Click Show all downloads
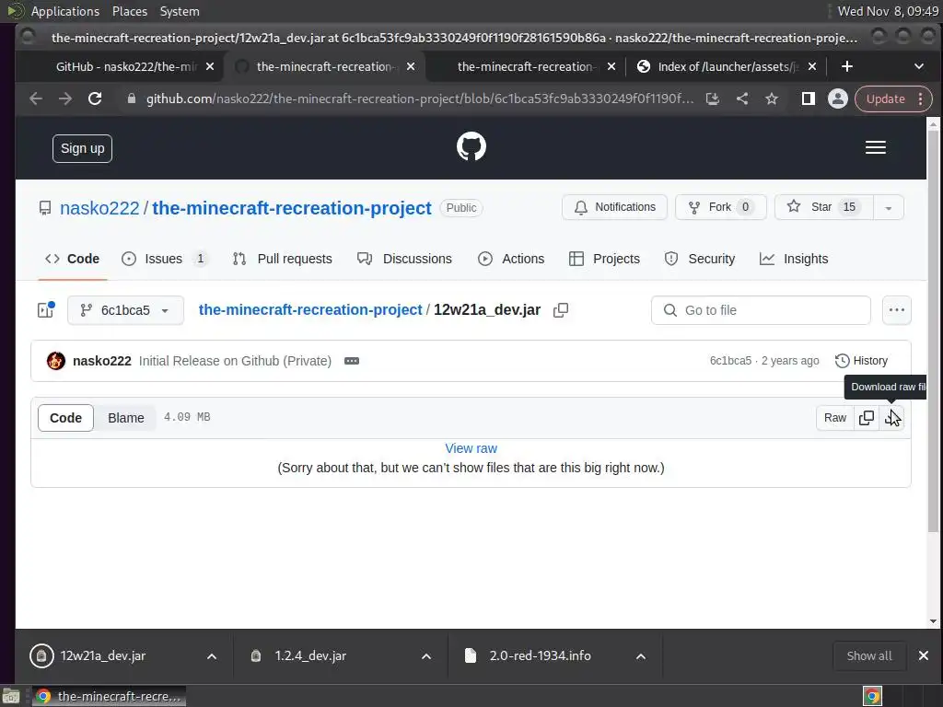 point(869,655)
